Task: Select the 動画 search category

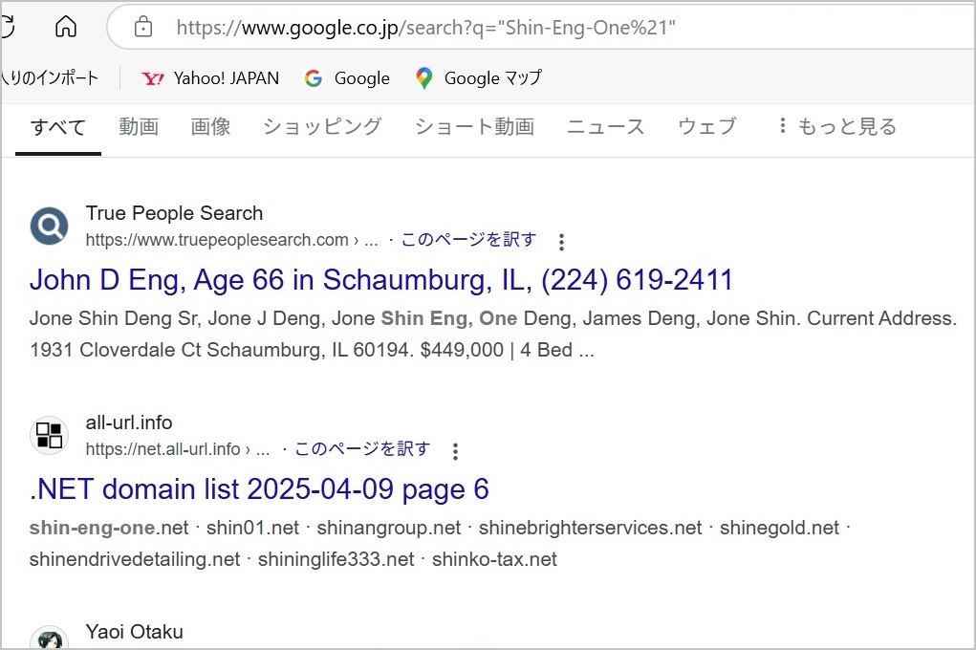Action: (139, 126)
